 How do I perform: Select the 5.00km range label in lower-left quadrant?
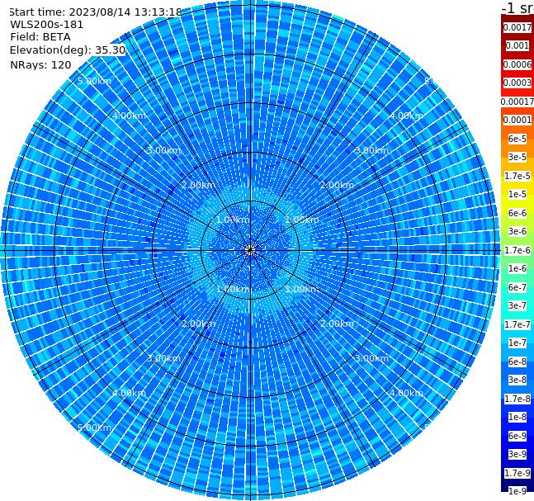[94, 428]
